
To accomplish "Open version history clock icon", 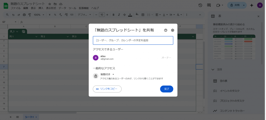I will pos(200,5).
